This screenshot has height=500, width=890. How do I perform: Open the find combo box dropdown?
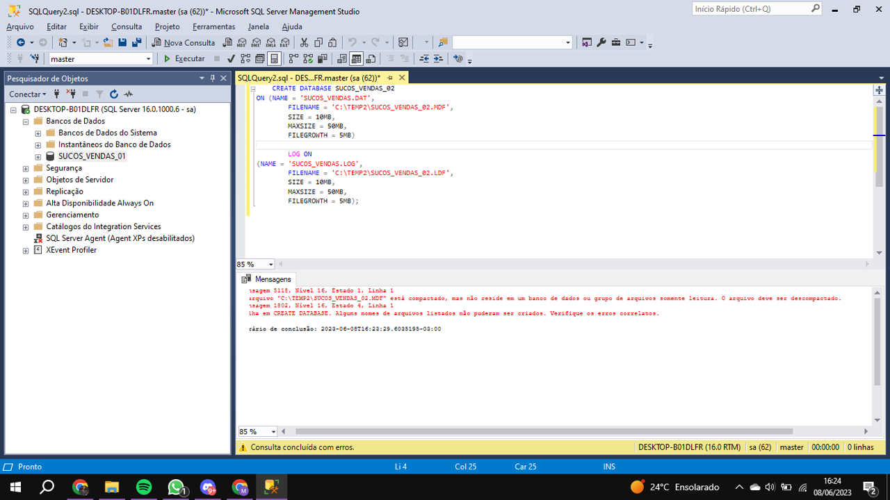568,42
